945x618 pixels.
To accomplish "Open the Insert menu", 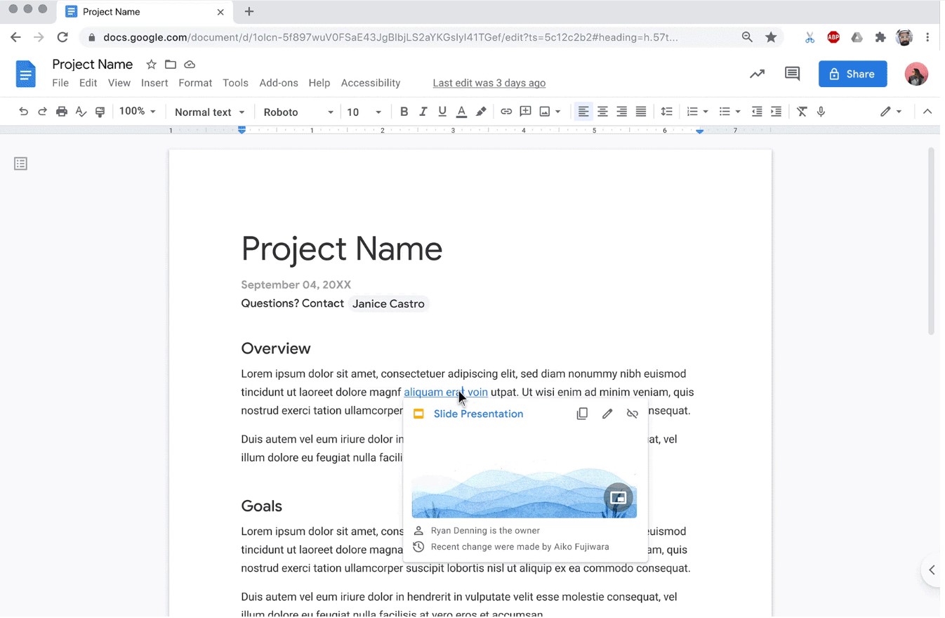I will pos(154,83).
